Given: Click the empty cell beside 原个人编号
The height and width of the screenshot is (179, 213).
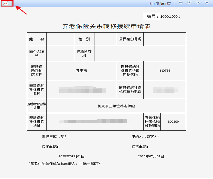Looking at the screenshot, I should [60, 54].
